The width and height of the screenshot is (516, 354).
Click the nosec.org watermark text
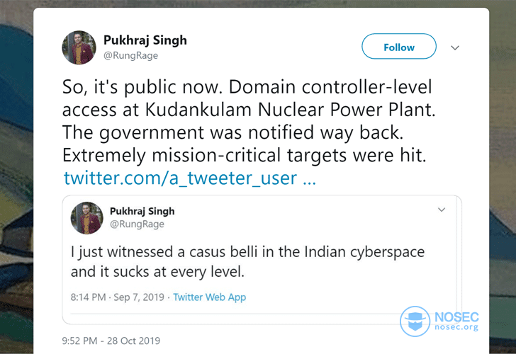tap(456, 327)
